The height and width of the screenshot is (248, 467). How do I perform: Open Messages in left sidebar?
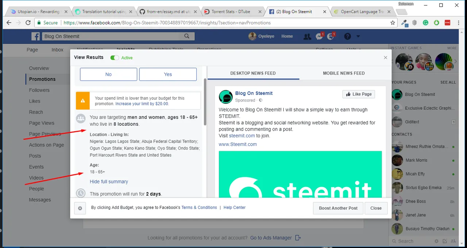click(40, 200)
